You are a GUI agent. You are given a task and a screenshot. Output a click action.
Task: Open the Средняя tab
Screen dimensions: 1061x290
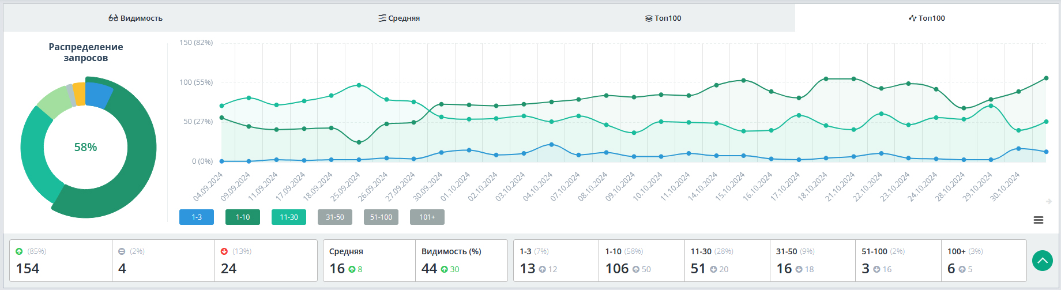coord(399,18)
